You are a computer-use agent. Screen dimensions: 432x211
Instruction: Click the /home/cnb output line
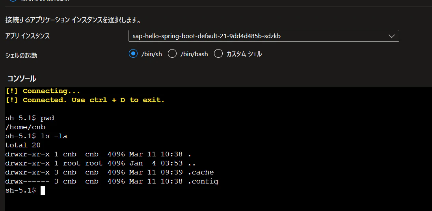[25, 127]
